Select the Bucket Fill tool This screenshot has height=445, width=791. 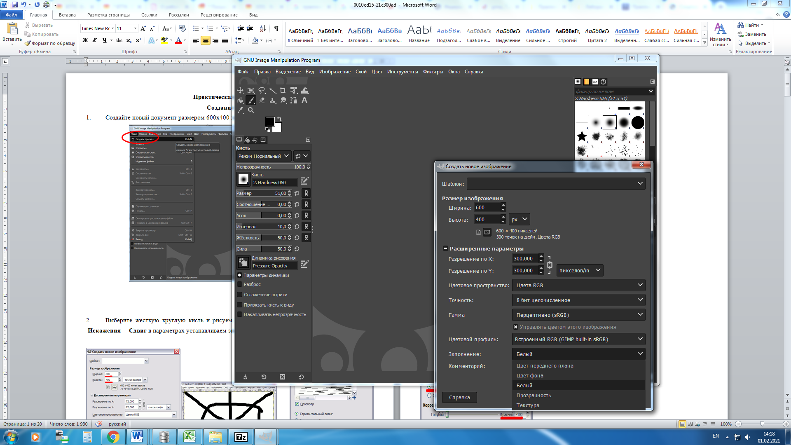(241, 100)
